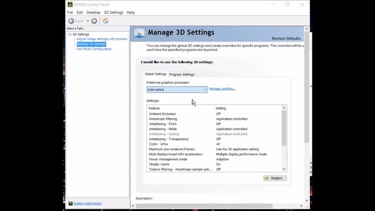
Task: Click the Manage 3D Settings header icon
Action: pos(139,33)
